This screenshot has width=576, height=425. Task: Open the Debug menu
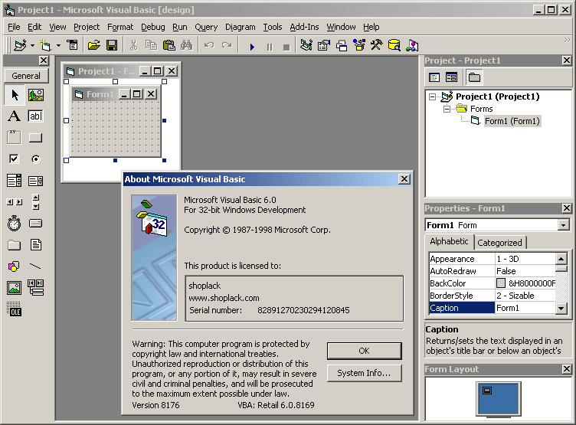pyautogui.click(x=153, y=27)
